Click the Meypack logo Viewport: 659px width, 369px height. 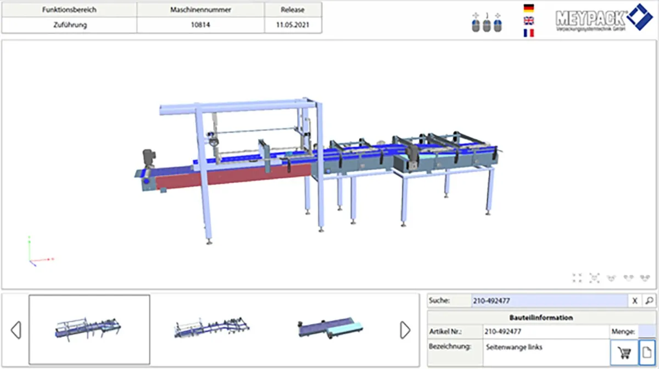[x=603, y=19]
